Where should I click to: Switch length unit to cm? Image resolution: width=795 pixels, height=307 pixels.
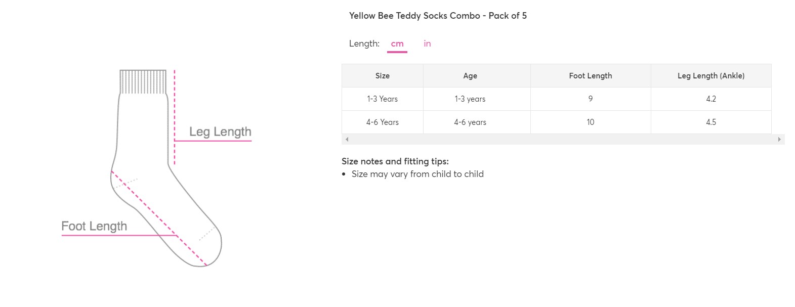(397, 44)
